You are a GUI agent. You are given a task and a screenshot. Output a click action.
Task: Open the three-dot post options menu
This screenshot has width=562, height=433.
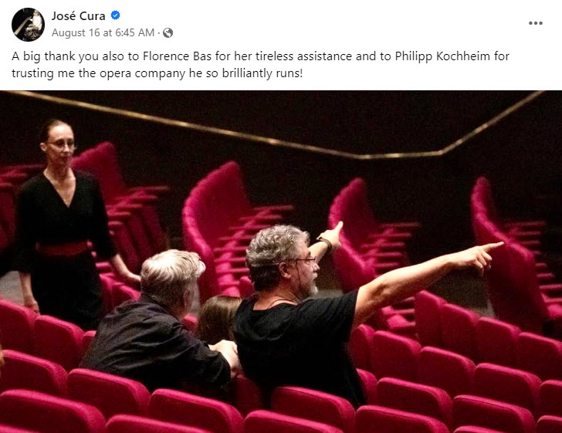(x=535, y=23)
